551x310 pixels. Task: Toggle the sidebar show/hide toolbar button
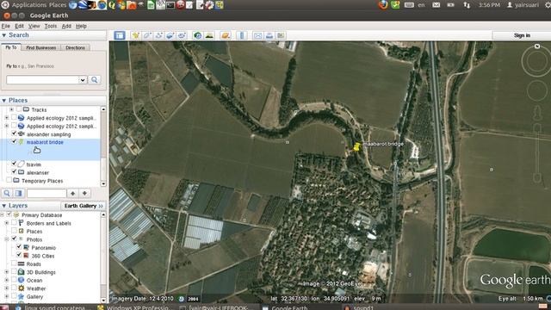[120, 35]
